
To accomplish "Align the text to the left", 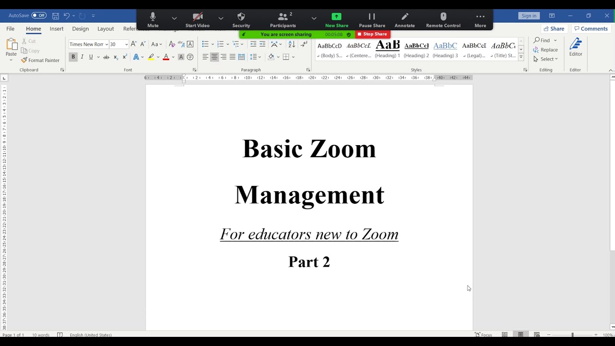I will coord(205,57).
